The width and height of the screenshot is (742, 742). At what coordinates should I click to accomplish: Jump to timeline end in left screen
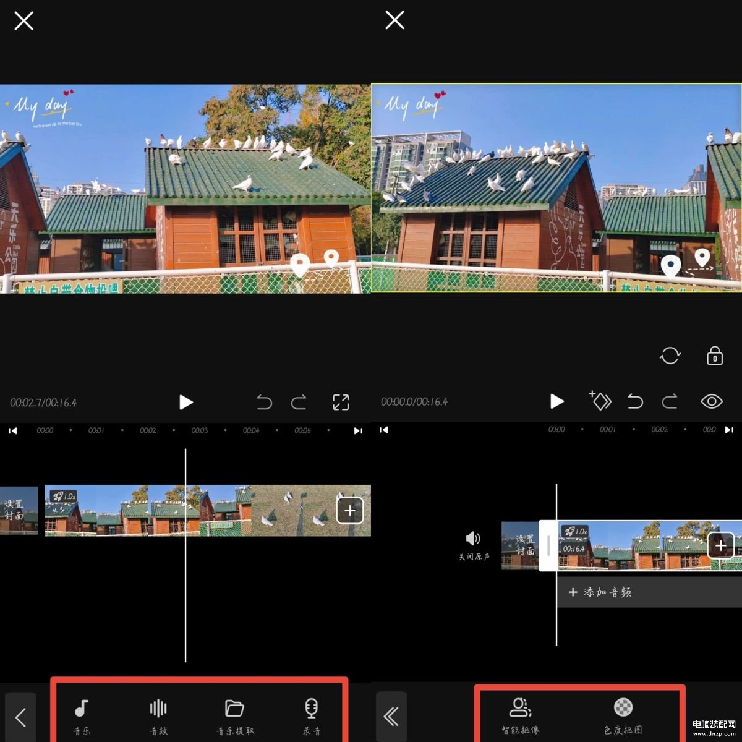click(x=358, y=430)
